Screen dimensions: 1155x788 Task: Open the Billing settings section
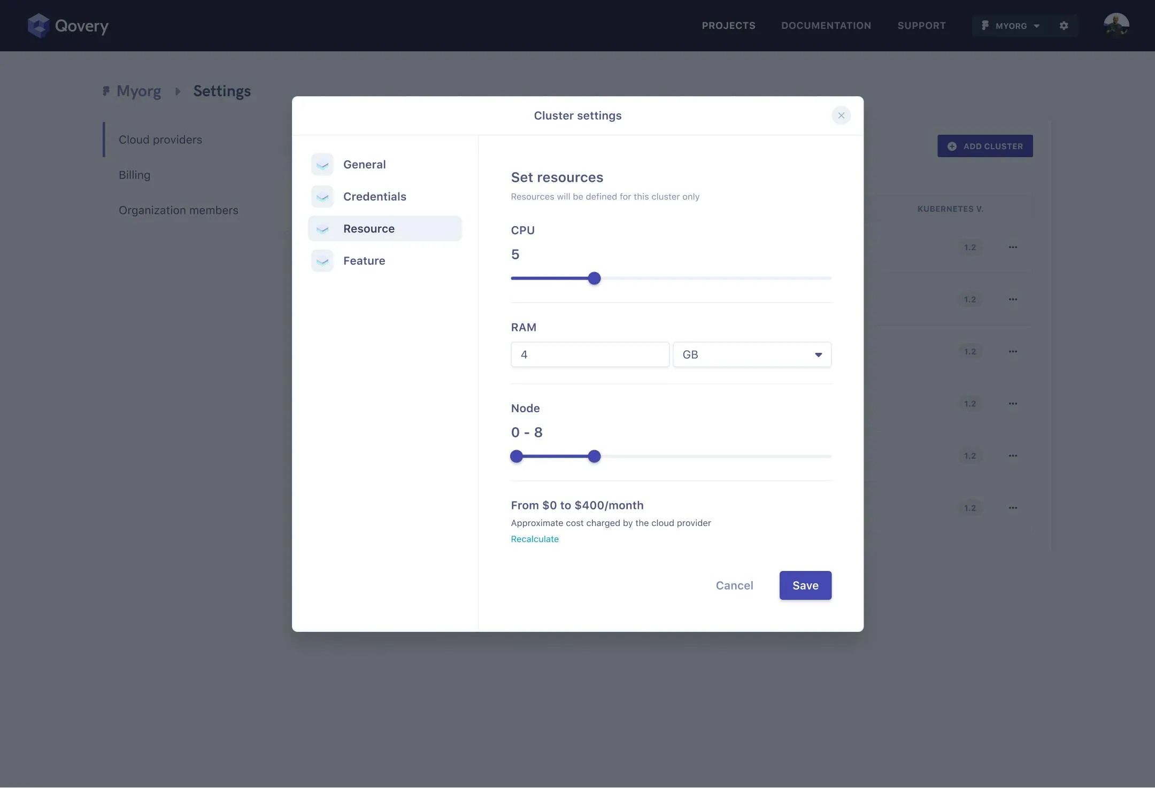134,175
